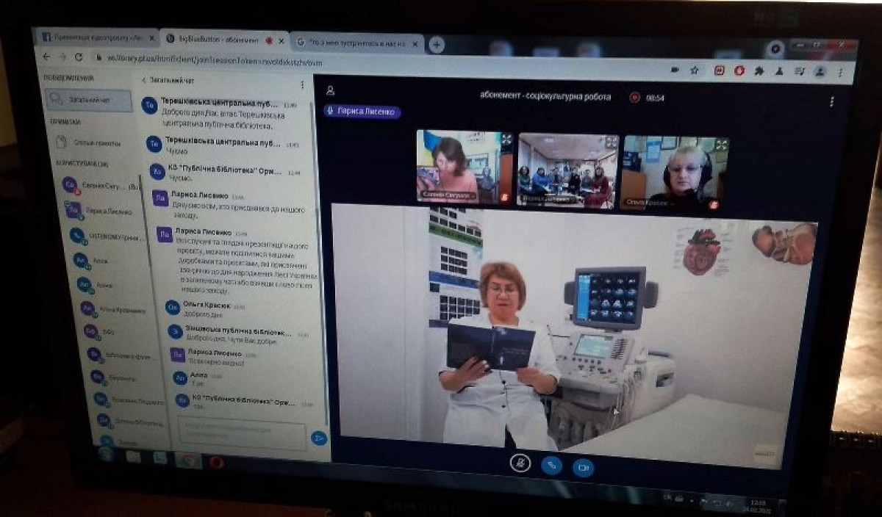Screen dimensions: 882x517
Task: Toggle the muted microphone button
Action: pos(520,463)
